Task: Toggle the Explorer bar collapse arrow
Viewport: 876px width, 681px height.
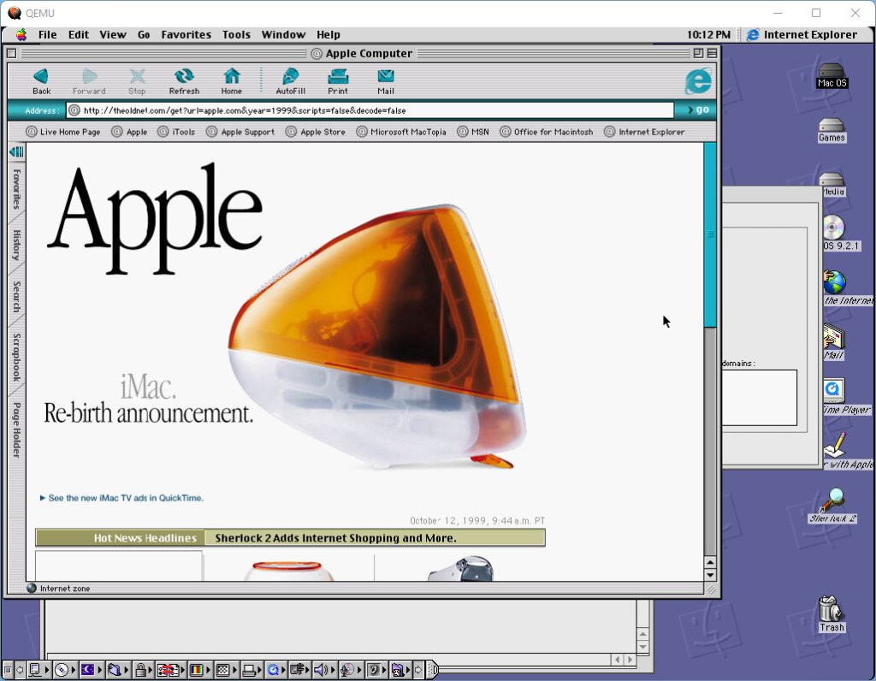Action: point(16,151)
